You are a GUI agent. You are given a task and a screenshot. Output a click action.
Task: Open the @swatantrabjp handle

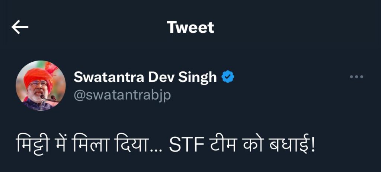pos(122,95)
